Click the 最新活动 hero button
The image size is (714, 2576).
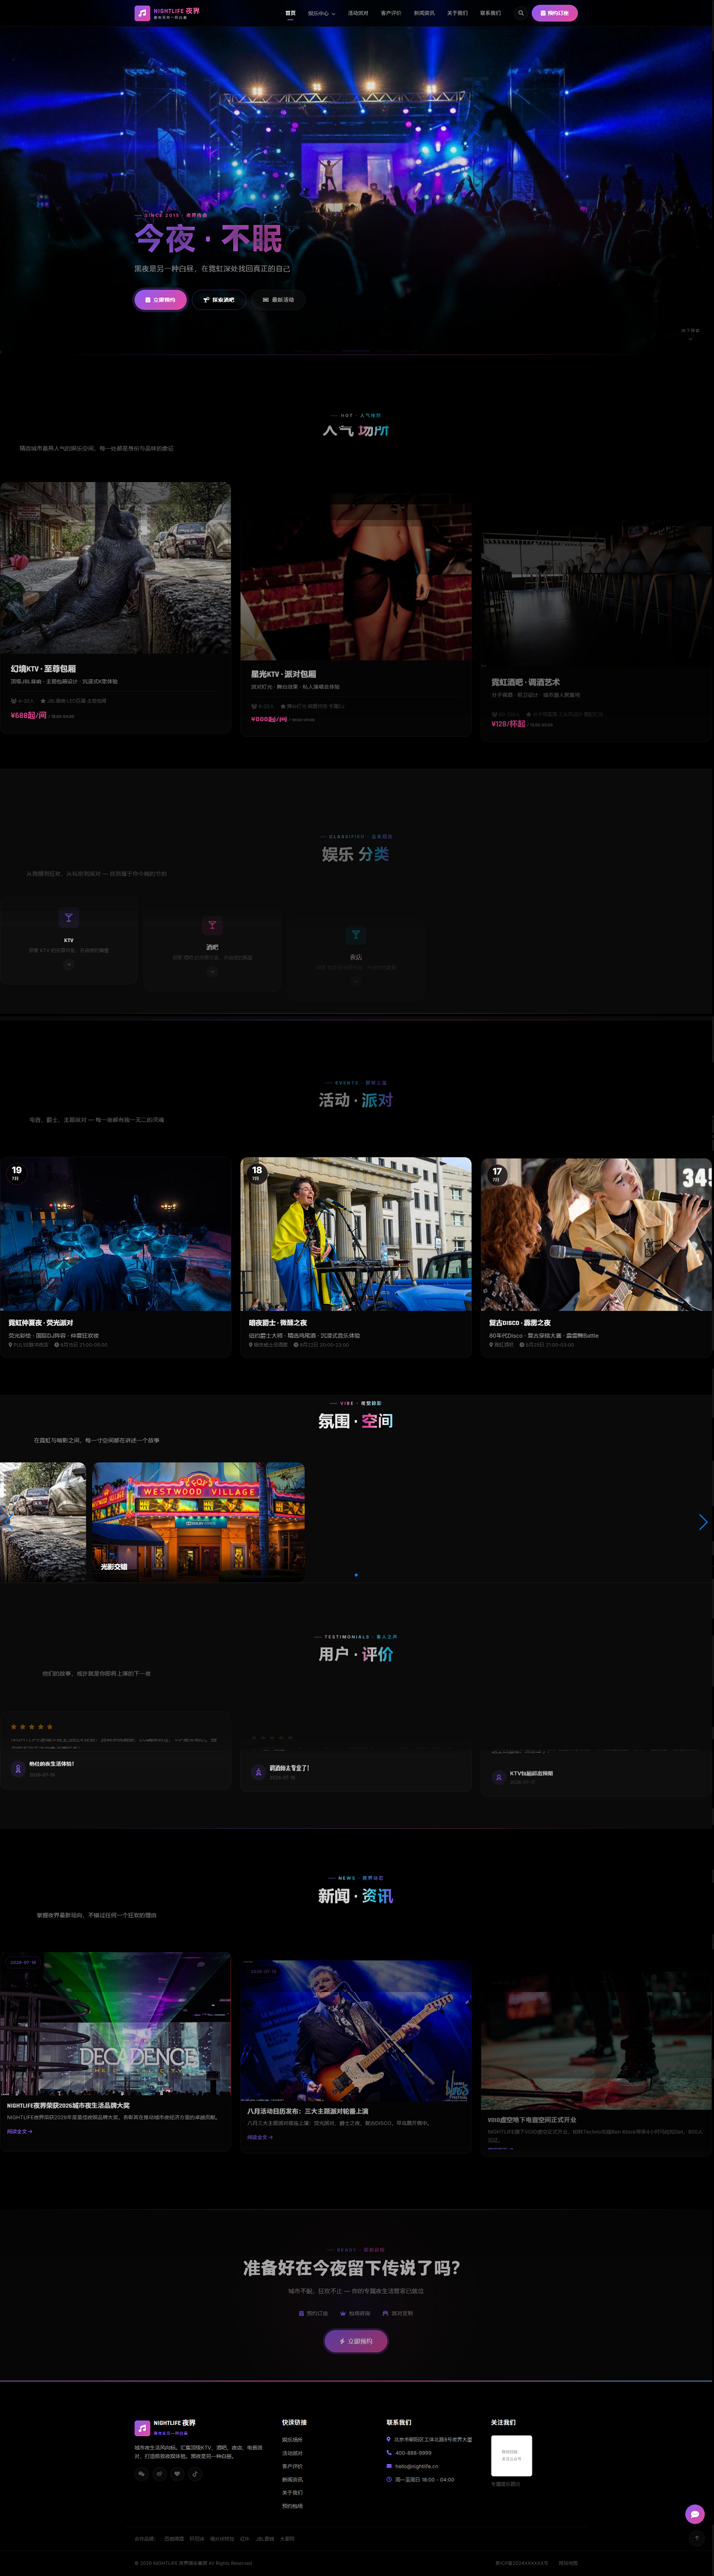tap(278, 299)
